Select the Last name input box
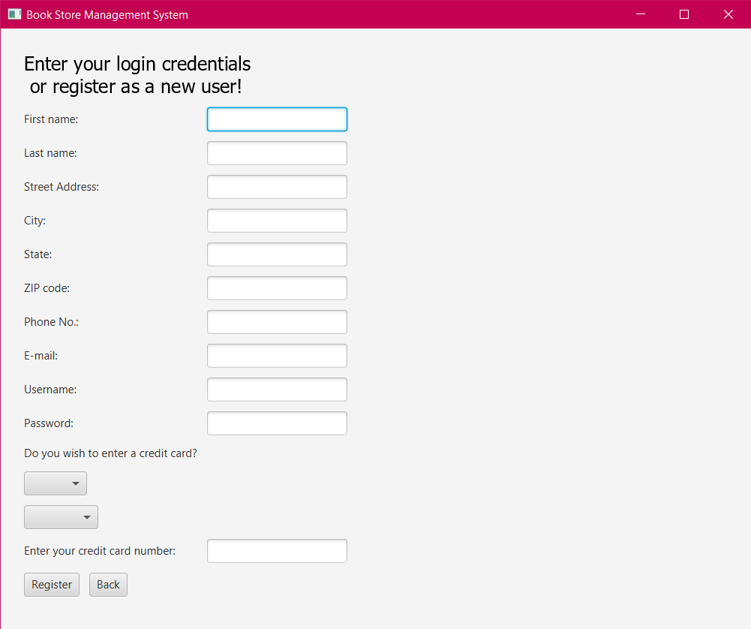 [x=278, y=153]
